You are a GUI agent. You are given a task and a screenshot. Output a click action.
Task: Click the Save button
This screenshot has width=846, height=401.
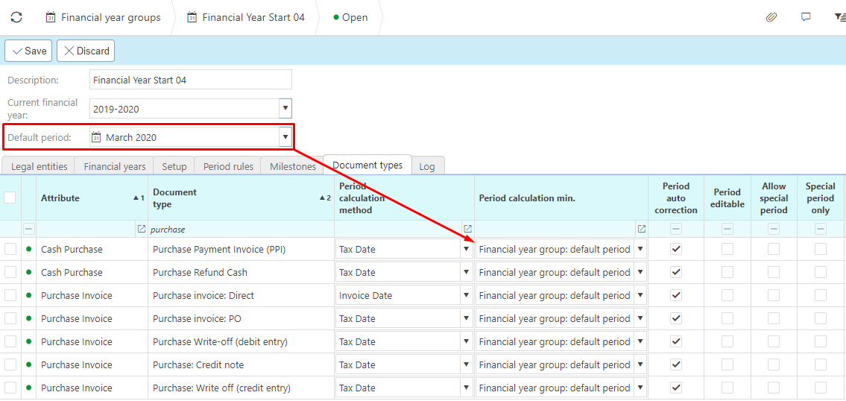click(x=29, y=51)
